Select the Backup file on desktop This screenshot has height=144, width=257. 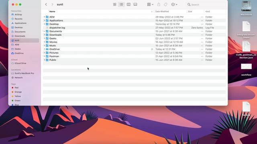(x=246, y=109)
